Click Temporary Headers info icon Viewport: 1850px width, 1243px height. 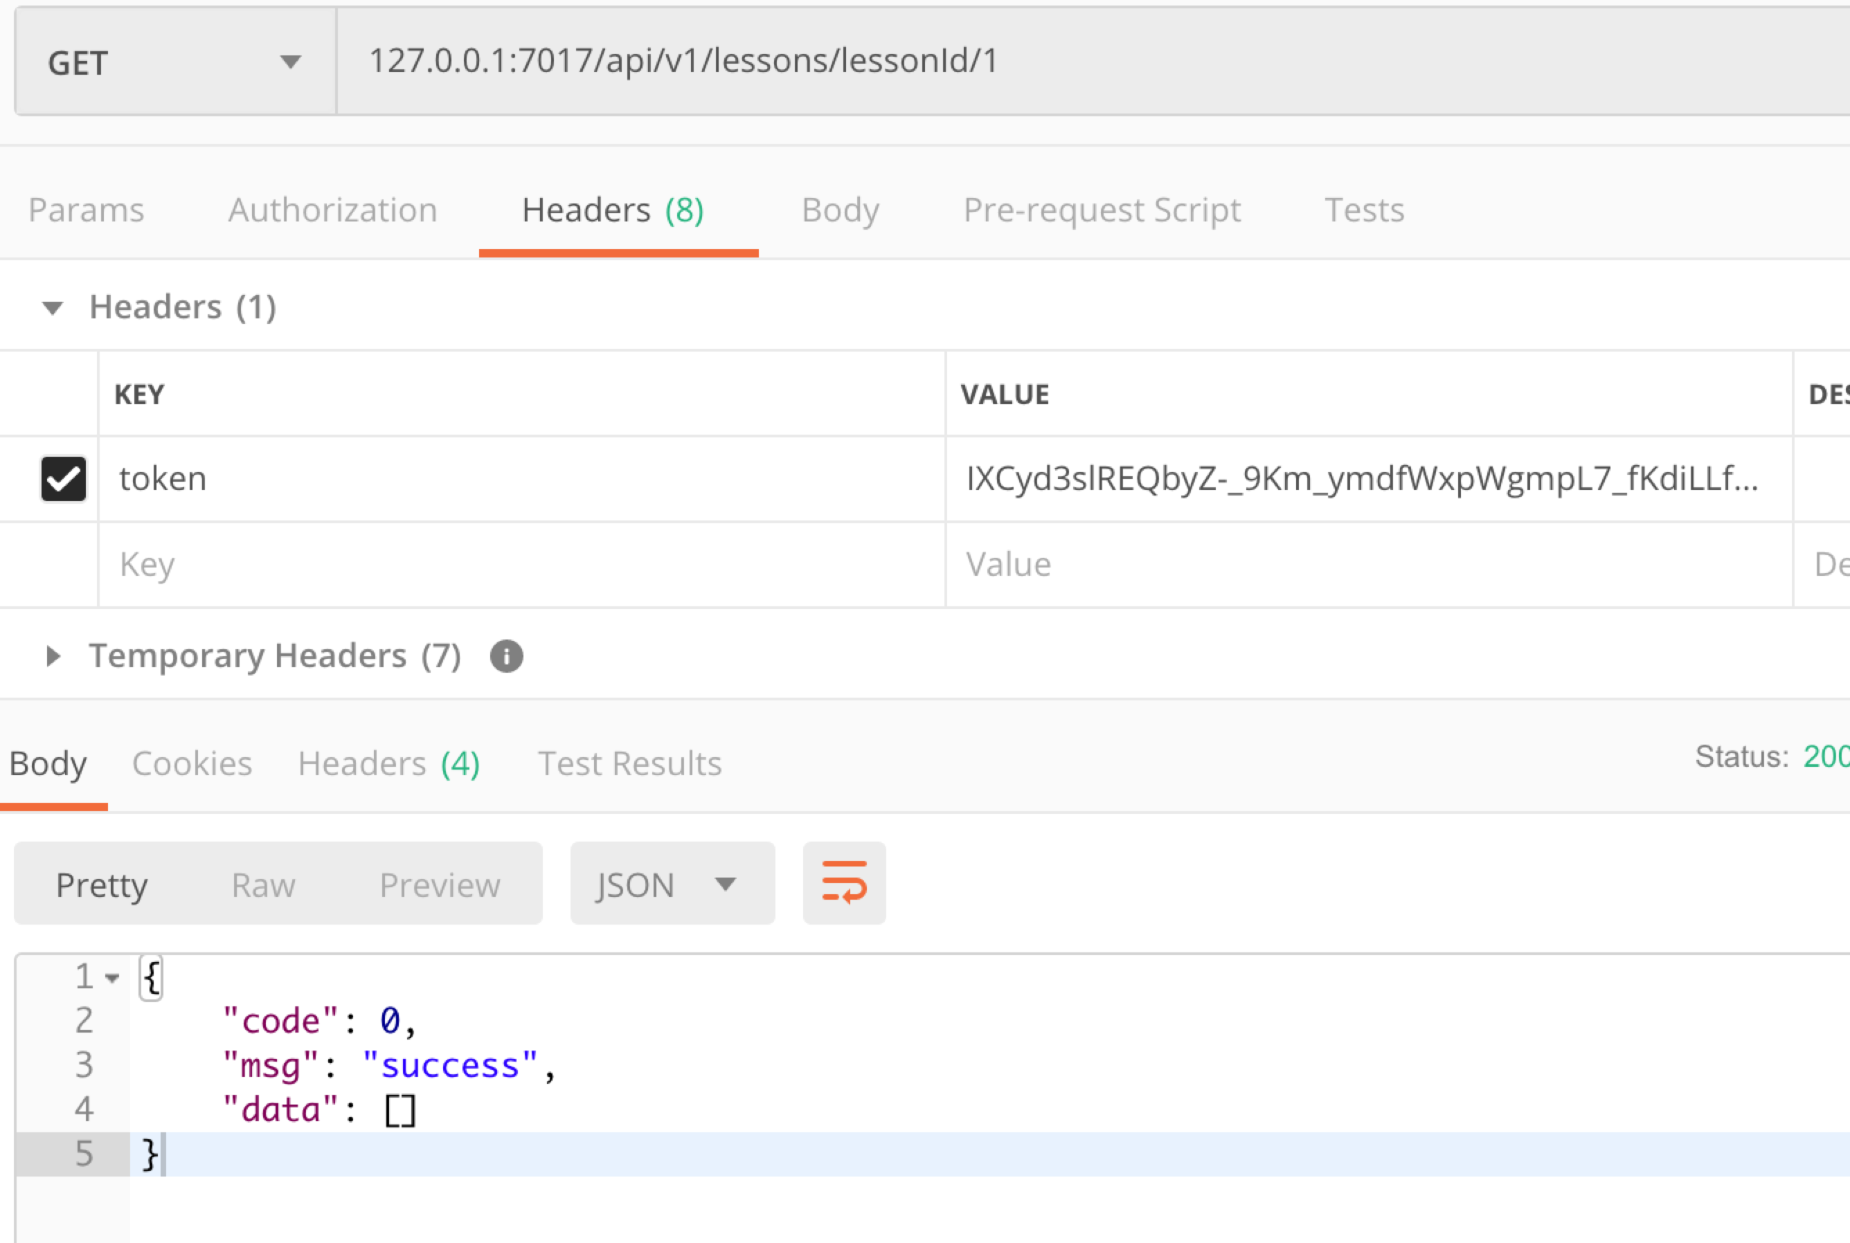coord(506,656)
